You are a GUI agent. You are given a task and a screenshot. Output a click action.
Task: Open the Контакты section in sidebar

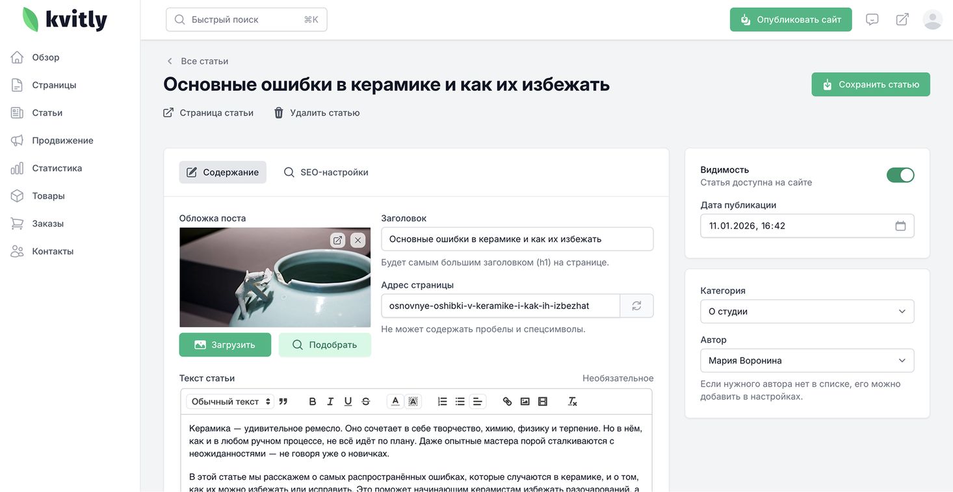coord(42,251)
